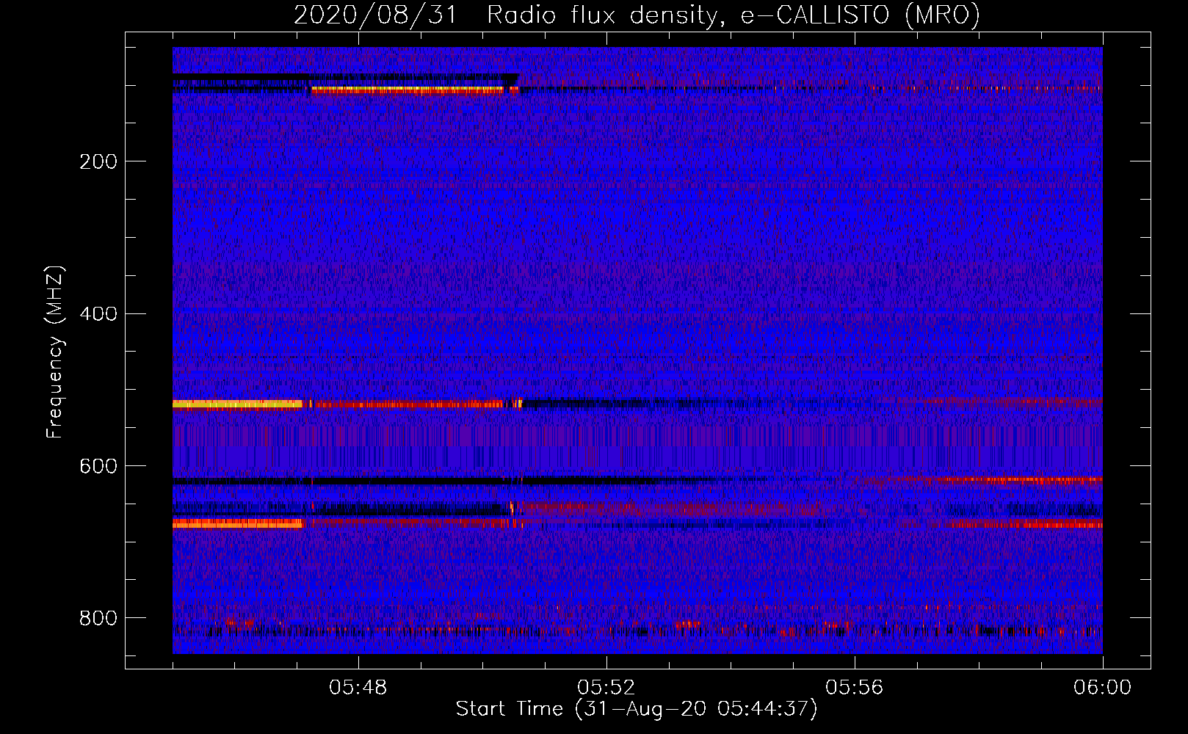Image resolution: width=1188 pixels, height=734 pixels.
Task: Click the 200 MHz frequency tick label
Action: click(x=98, y=161)
